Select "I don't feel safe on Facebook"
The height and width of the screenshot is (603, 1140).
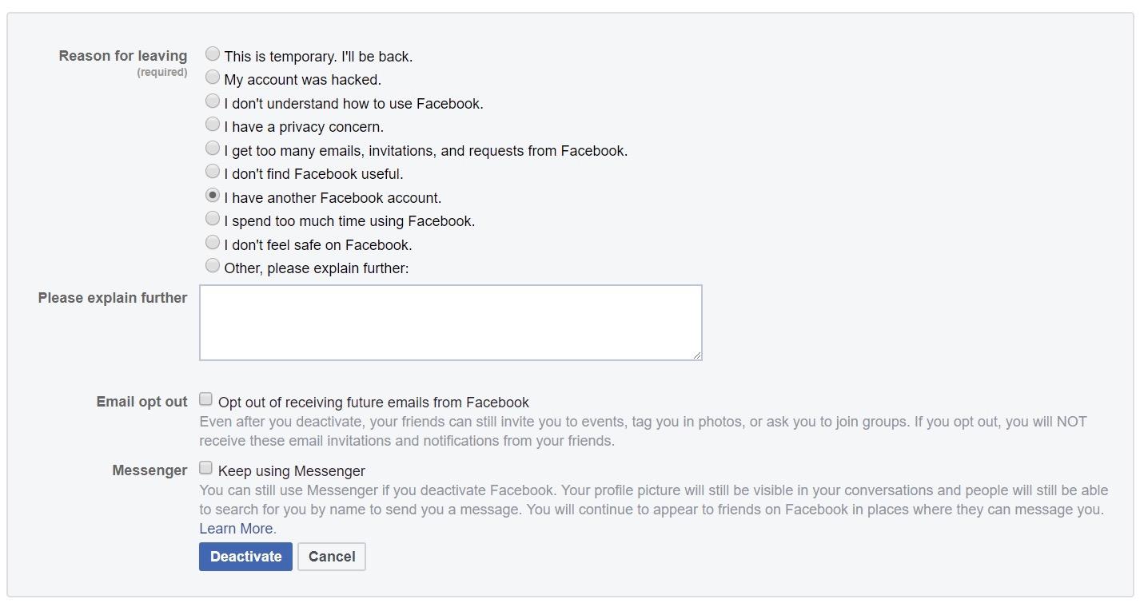(213, 243)
